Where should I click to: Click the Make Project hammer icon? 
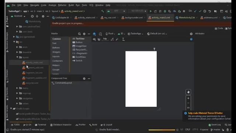tap(103, 11)
